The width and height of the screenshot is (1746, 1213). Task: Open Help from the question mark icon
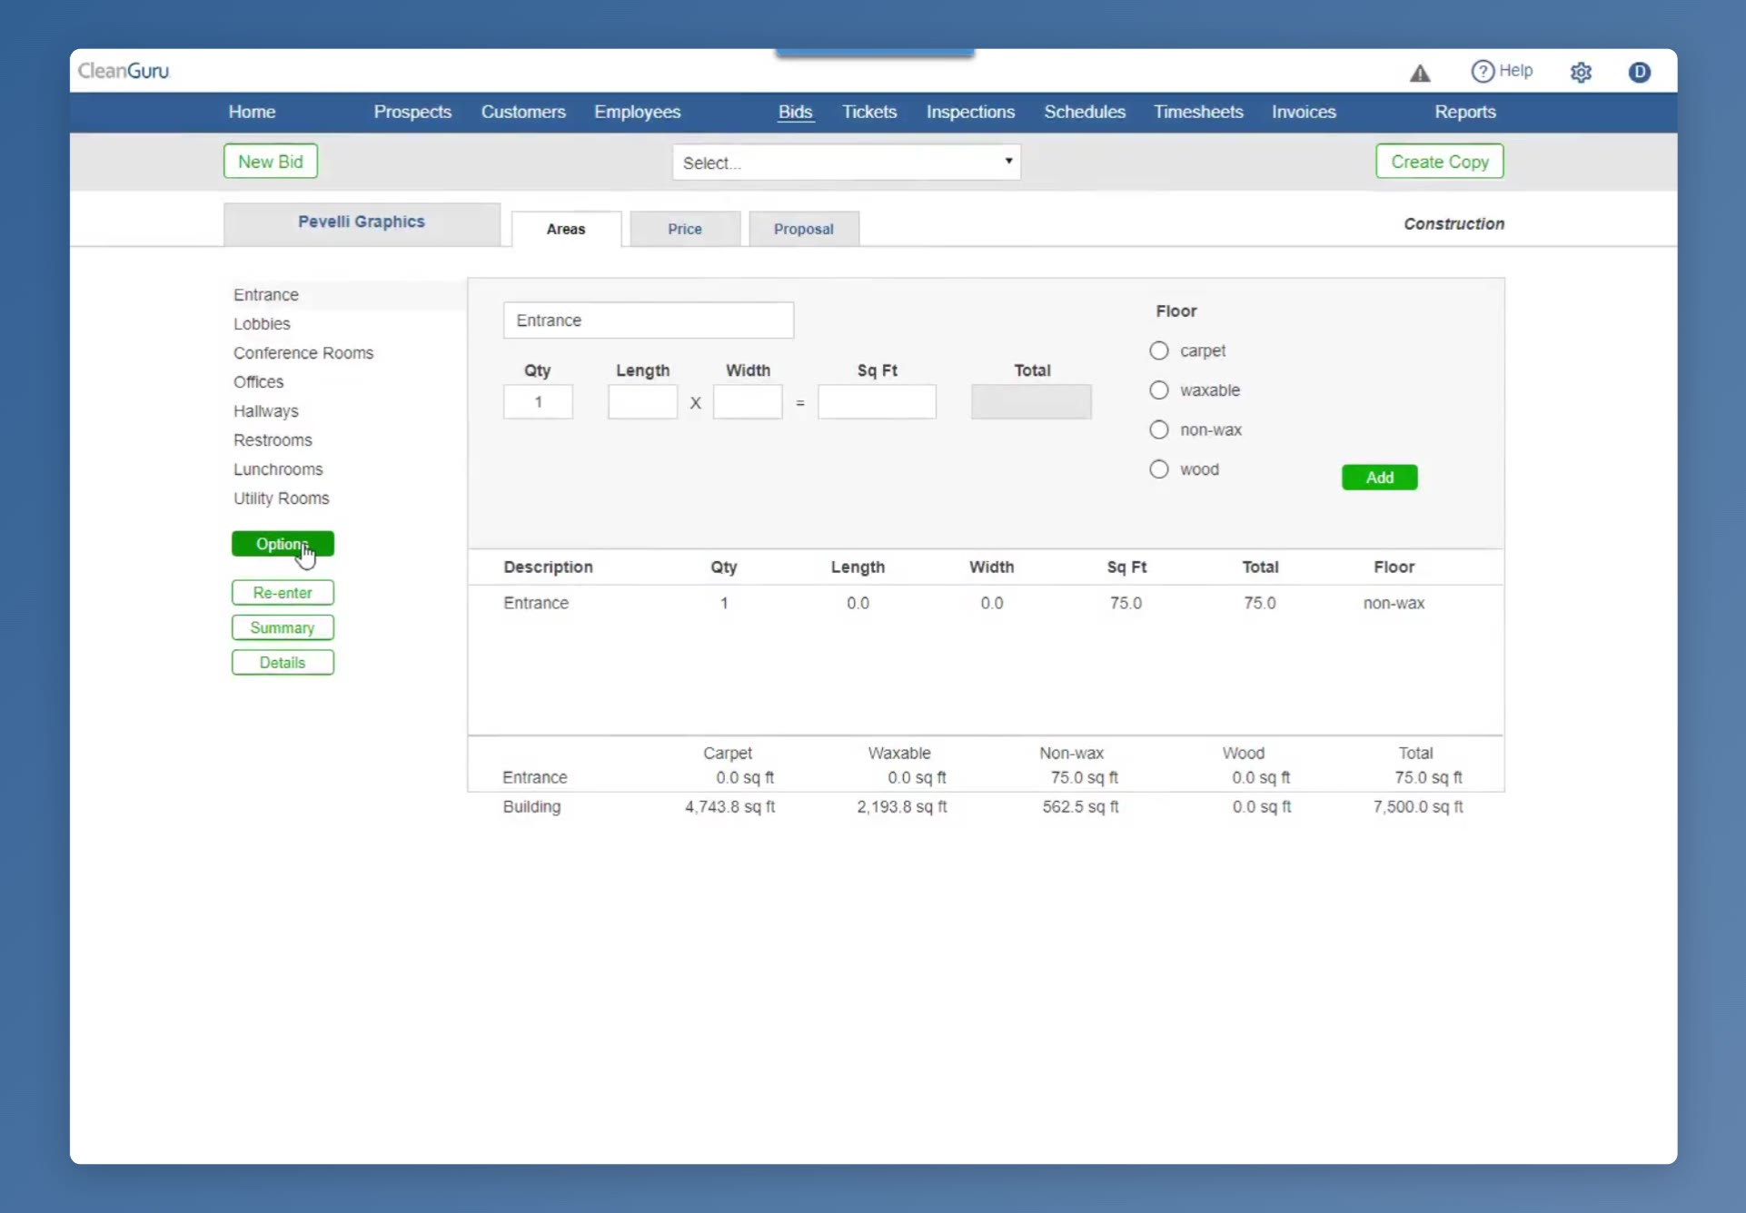point(1483,71)
